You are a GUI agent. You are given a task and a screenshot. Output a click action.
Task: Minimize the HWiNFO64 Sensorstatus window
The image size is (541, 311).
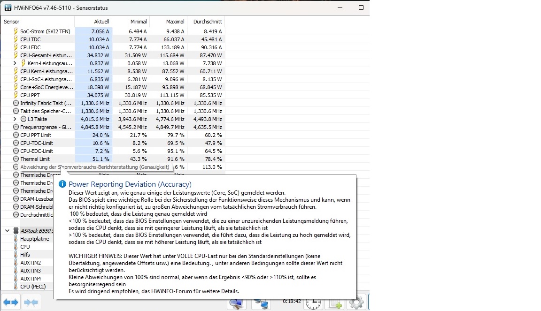(340, 8)
